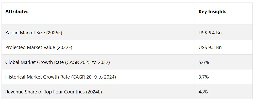256x100 pixels.
Task: Select the 3.7% historical CAGR value
Action: (x=204, y=77)
